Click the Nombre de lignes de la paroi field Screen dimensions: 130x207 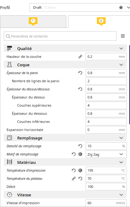click(106, 81)
